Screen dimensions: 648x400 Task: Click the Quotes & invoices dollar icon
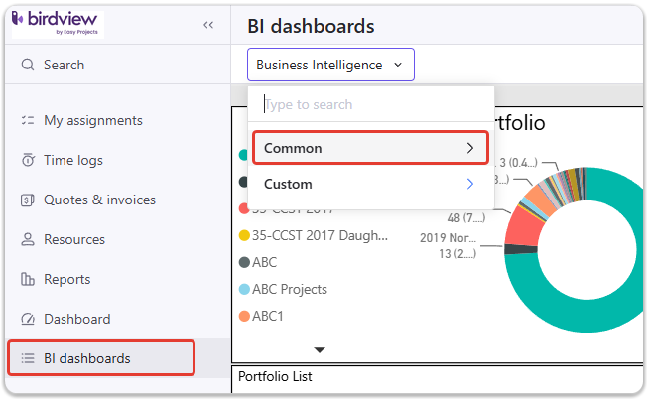click(28, 200)
